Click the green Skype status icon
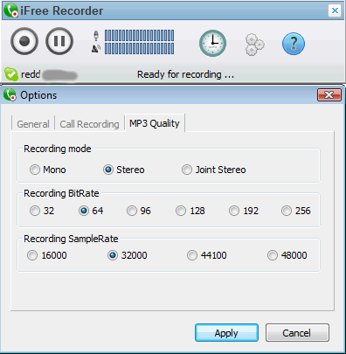 click(11, 74)
